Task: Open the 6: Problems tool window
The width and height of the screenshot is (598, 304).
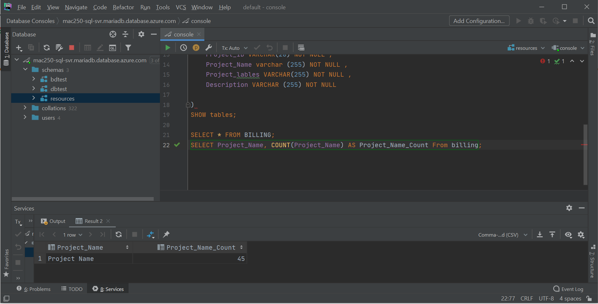Action: point(34,289)
